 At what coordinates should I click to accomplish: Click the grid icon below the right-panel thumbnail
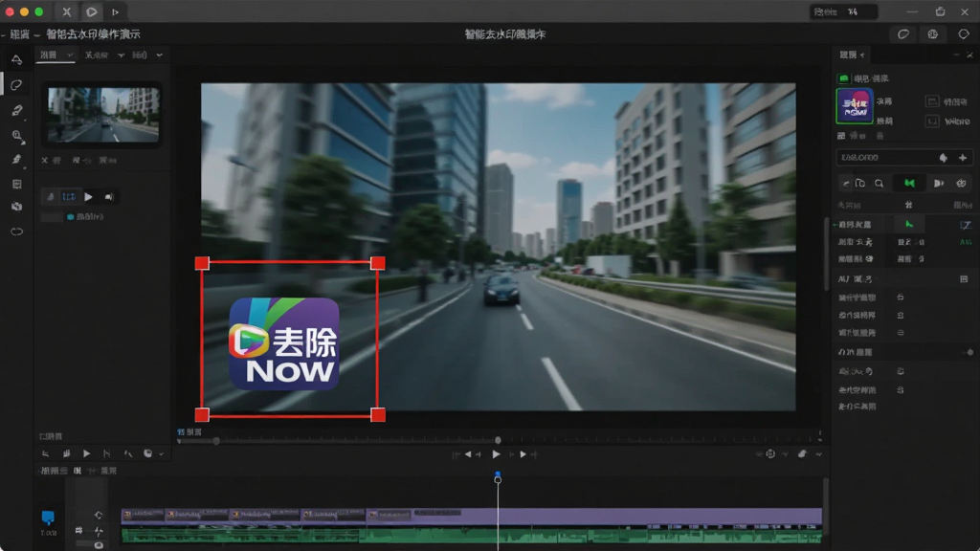pos(841,136)
